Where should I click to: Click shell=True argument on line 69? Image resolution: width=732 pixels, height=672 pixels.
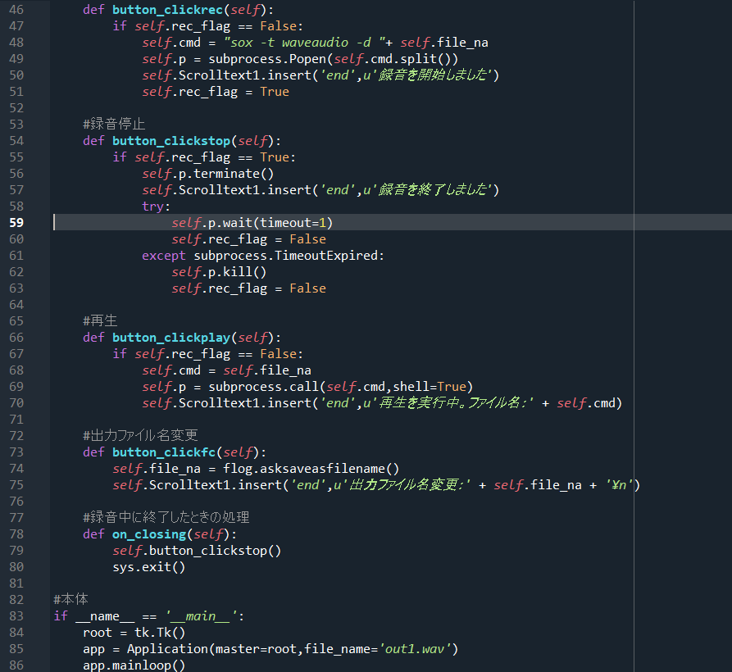[430, 387]
